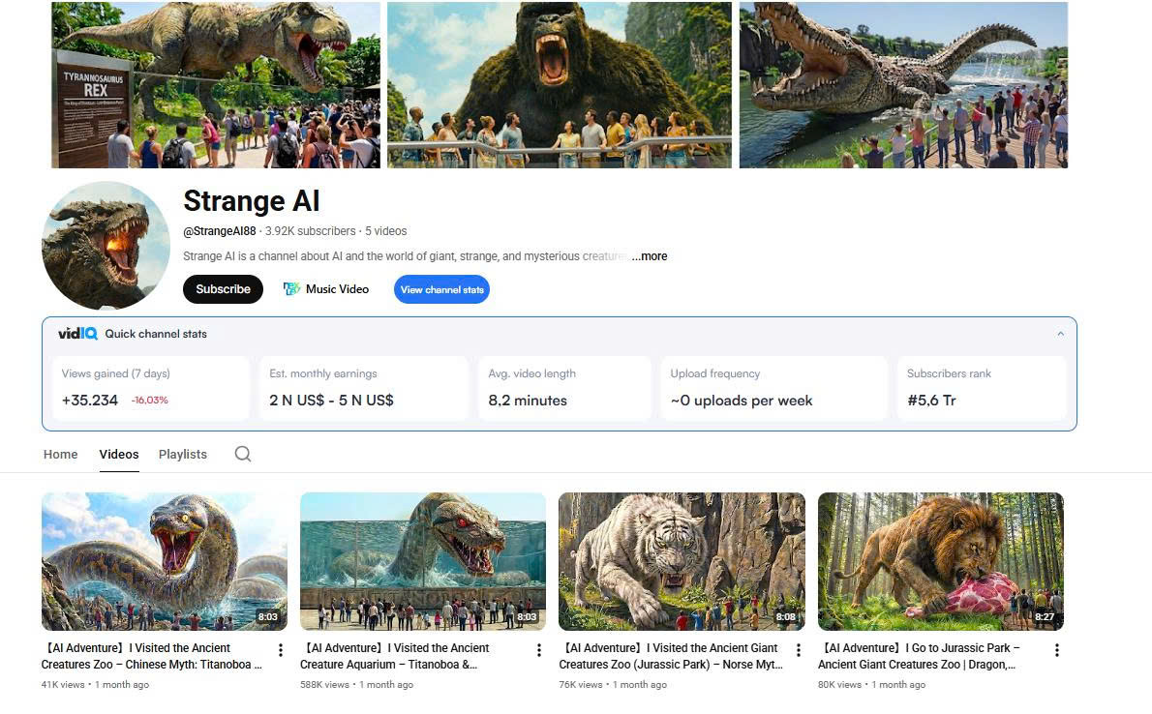
Task: Open three-dot menu for Norse Myth video
Action: [x=799, y=650]
